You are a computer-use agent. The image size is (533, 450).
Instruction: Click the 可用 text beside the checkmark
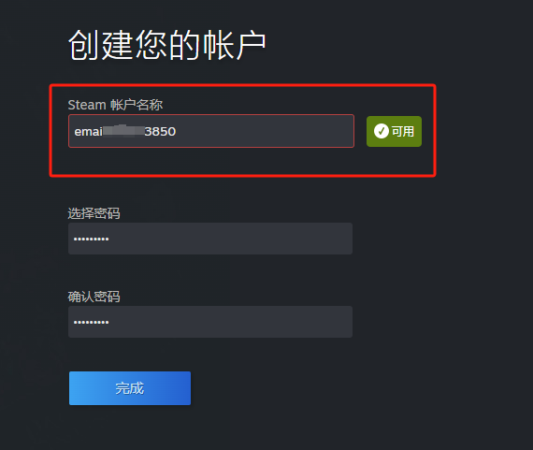(x=403, y=131)
